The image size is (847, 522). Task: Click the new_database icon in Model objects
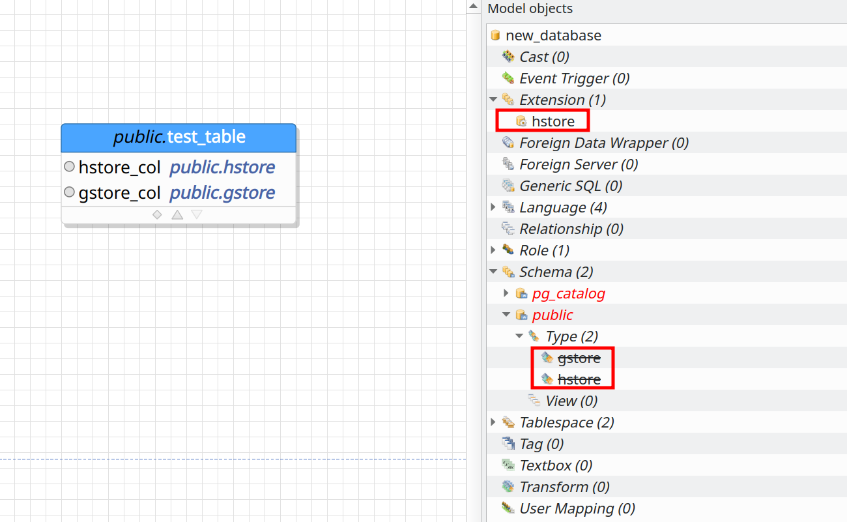495,35
